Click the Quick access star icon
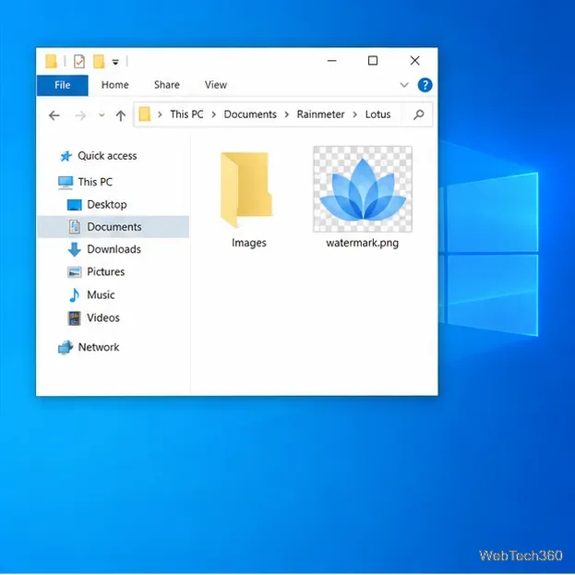The image size is (575, 575). [66, 156]
